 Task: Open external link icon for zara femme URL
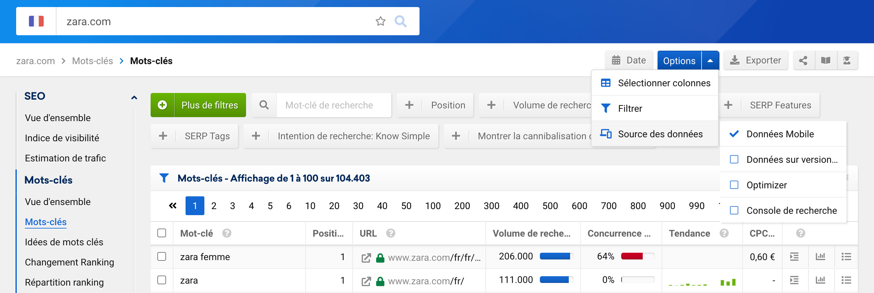click(x=366, y=258)
